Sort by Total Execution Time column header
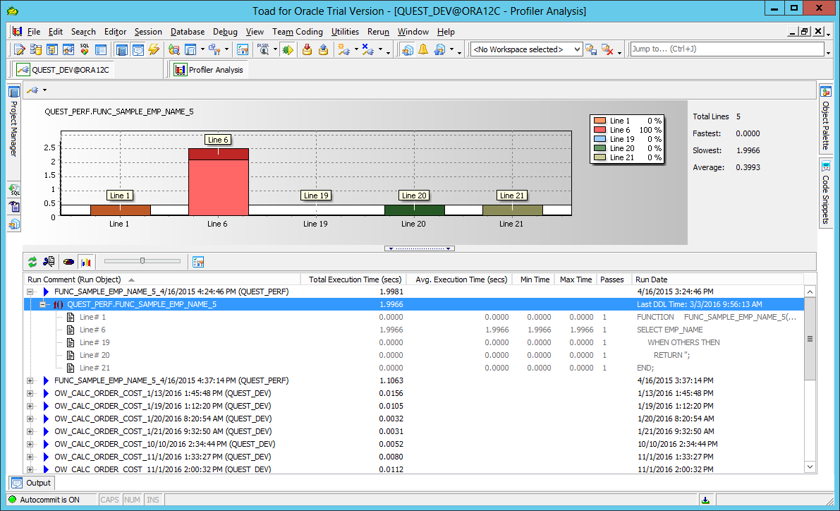 coord(353,279)
